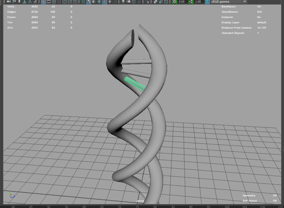
Task: Toggle the Safe Title overlay
Action: 75,2
